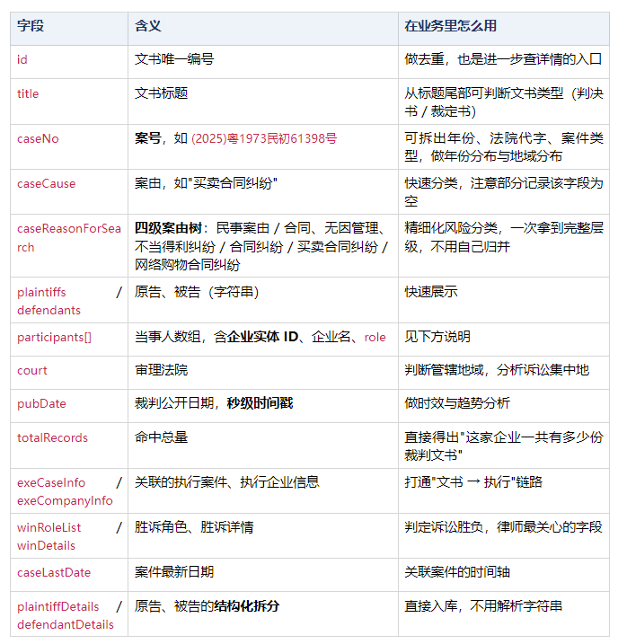Click the 文书标题 cell
This screenshot has width=618, height=644.
click(x=263, y=101)
